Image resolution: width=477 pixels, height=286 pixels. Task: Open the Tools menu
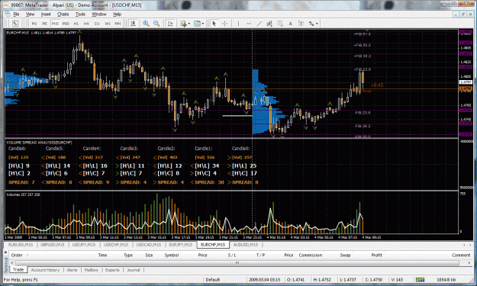[x=80, y=14]
